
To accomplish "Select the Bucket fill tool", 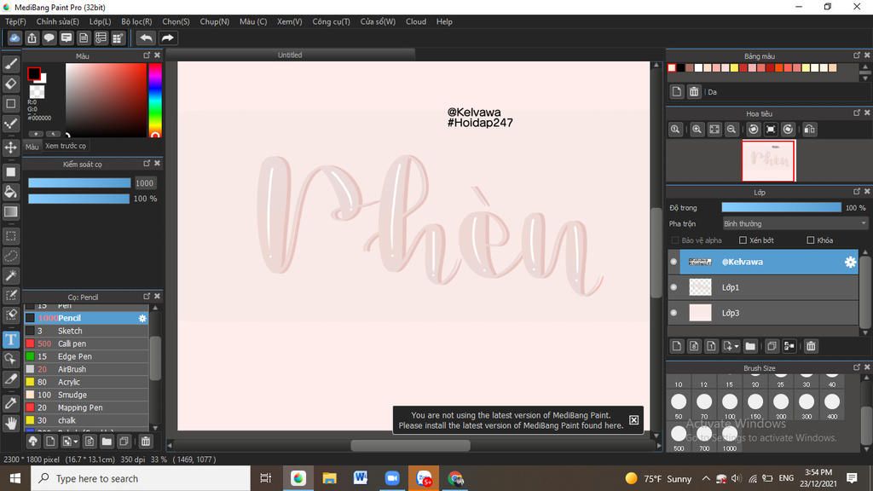I will (10, 192).
